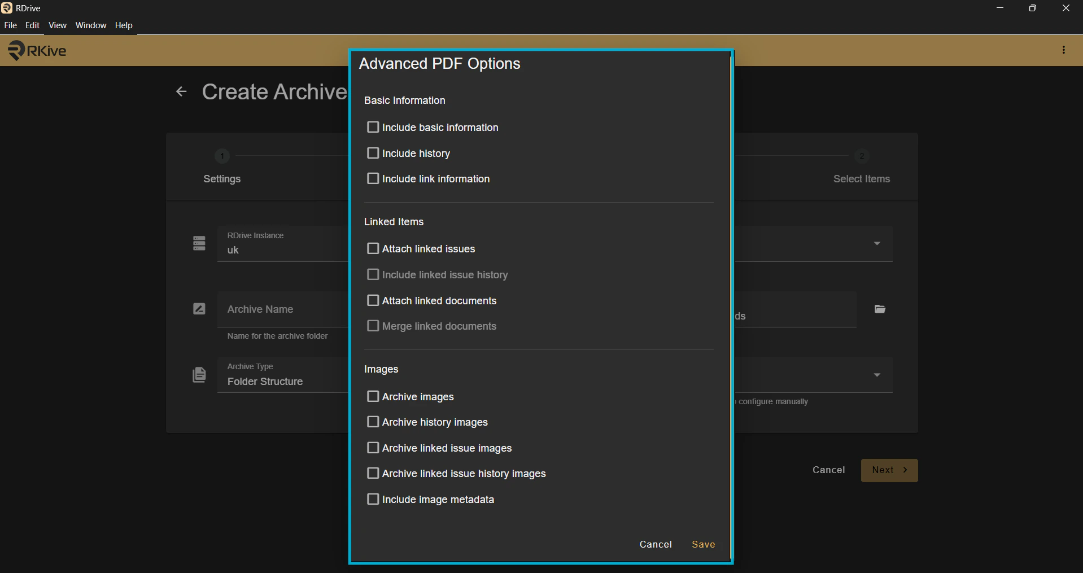Image resolution: width=1083 pixels, height=573 pixels.
Task: Minimize the RDrive window
Action: pyautogui.click(x=1000, y=8)
